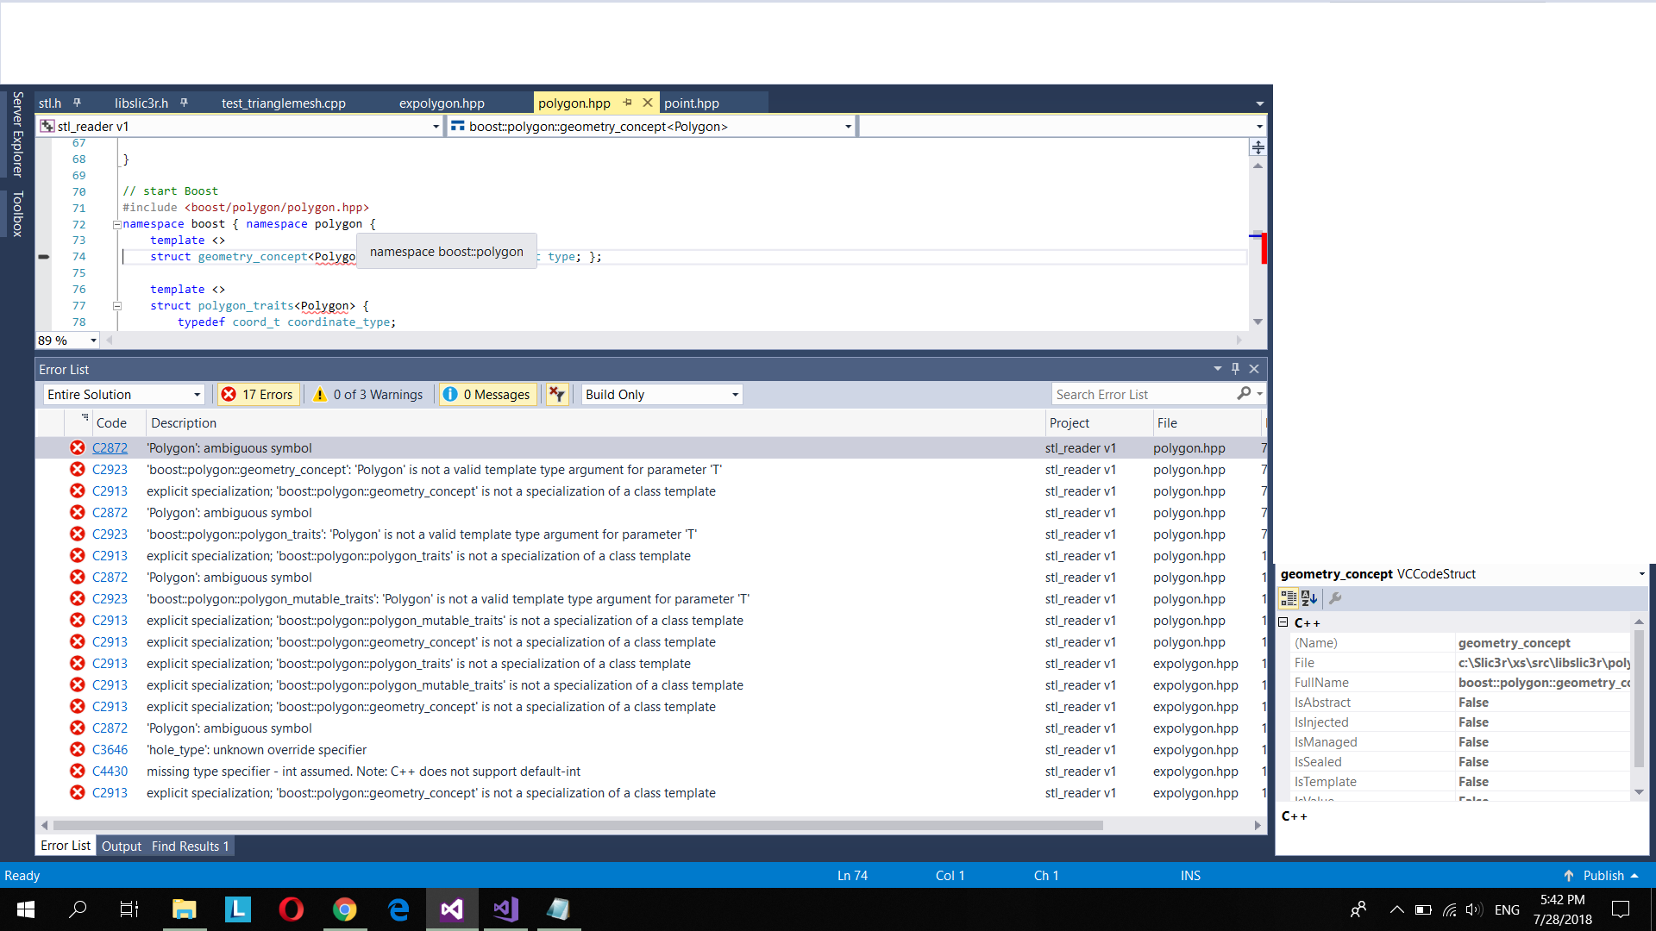Toggle the 0 Messages filter
This screenshot has height=931, width=1656.
487,394
